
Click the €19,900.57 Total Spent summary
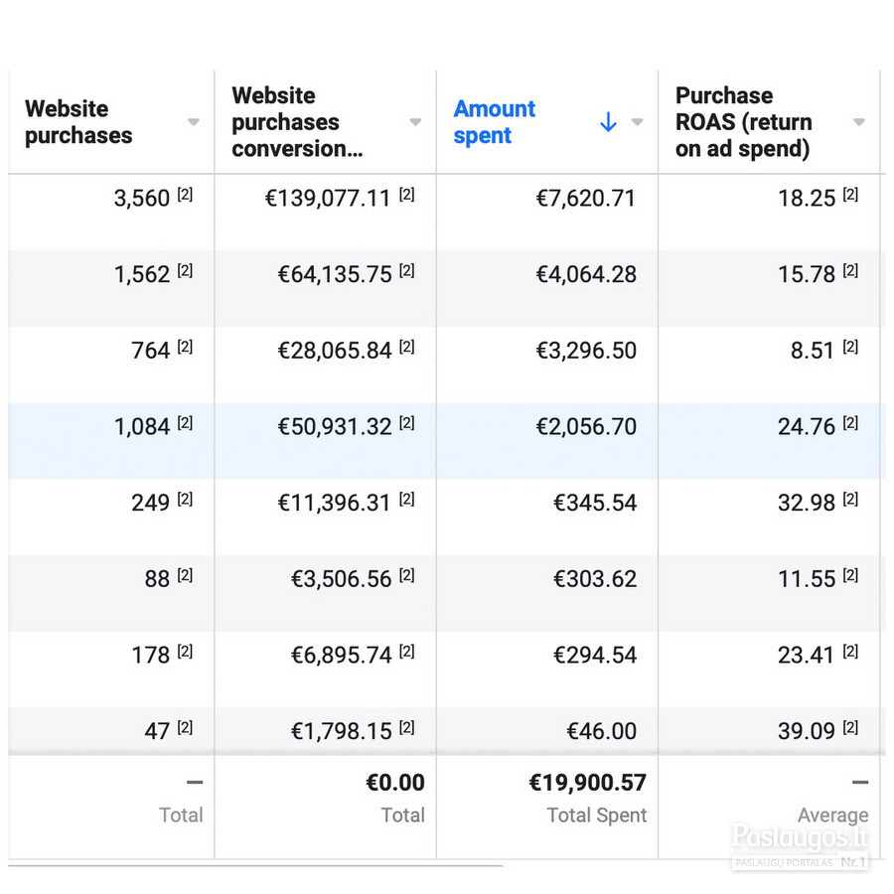[588, 783]
